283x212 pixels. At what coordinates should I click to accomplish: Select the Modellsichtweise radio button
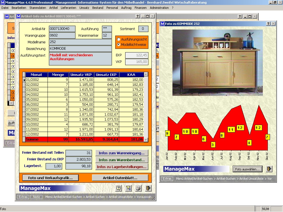[x=119, y=44]
